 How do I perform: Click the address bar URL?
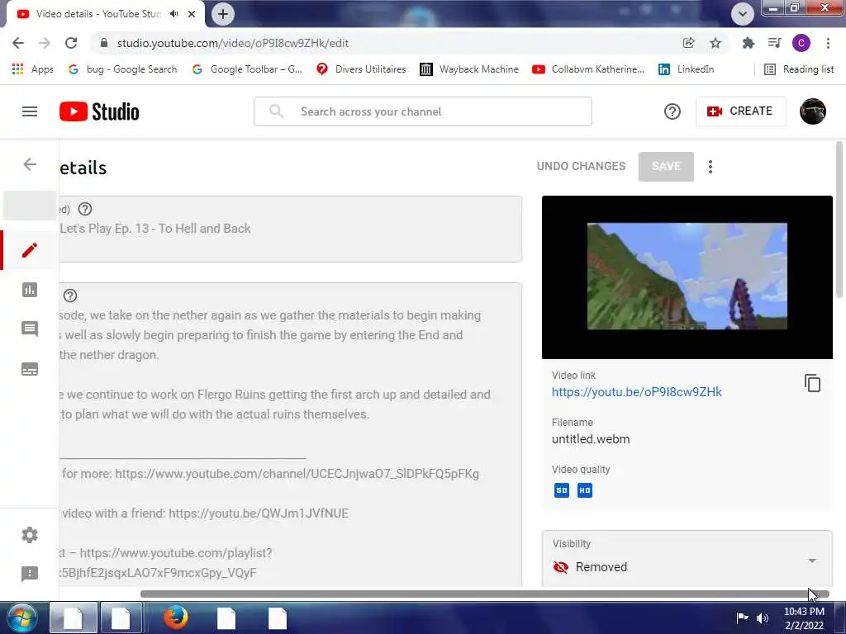click(x=232, y=43)
